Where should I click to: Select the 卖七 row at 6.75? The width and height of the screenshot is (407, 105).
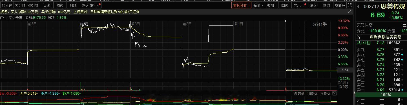click(x=381, y=60)
